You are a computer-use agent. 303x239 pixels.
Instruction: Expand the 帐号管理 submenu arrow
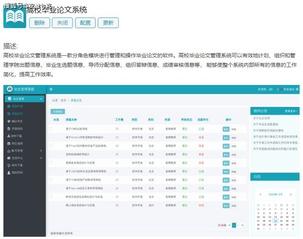click(41, 150)
